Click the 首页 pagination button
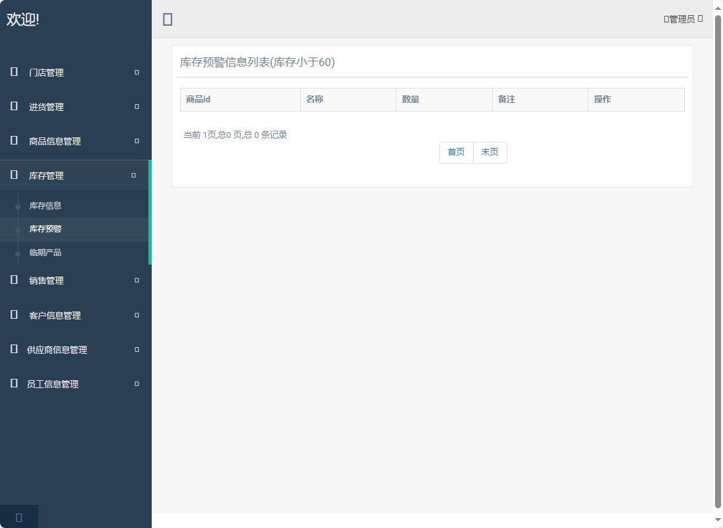The image size is (723, 528). tap(456, 152)
